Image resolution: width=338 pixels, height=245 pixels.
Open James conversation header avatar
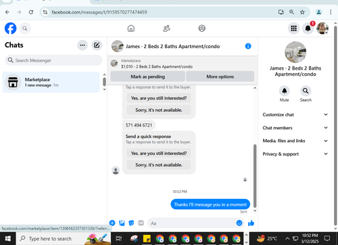[x=118, y=46]
